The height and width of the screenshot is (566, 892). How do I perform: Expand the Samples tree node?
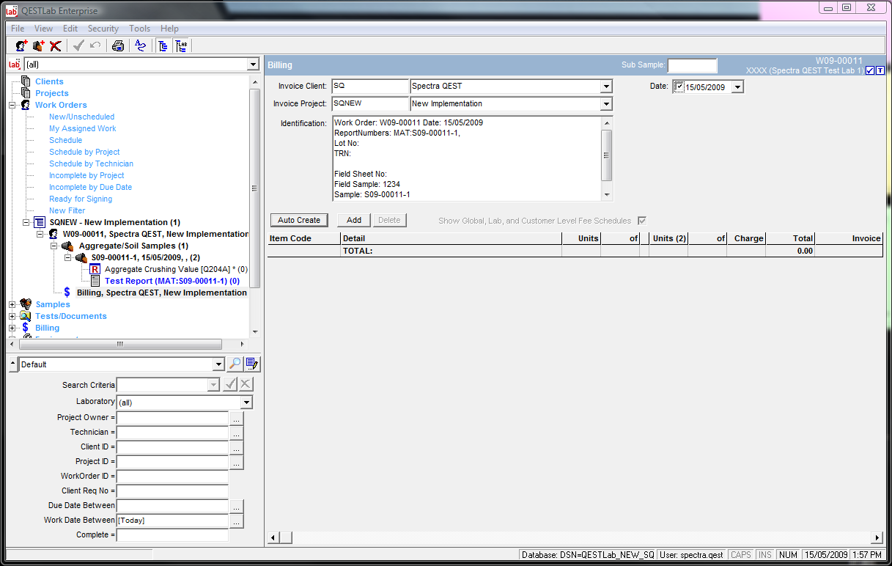point(12,304)
